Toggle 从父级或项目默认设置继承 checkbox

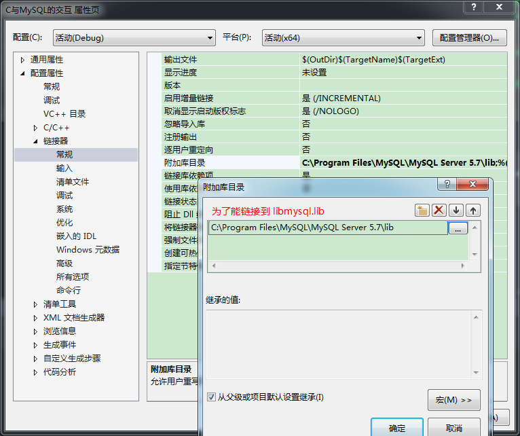[211, 397]
